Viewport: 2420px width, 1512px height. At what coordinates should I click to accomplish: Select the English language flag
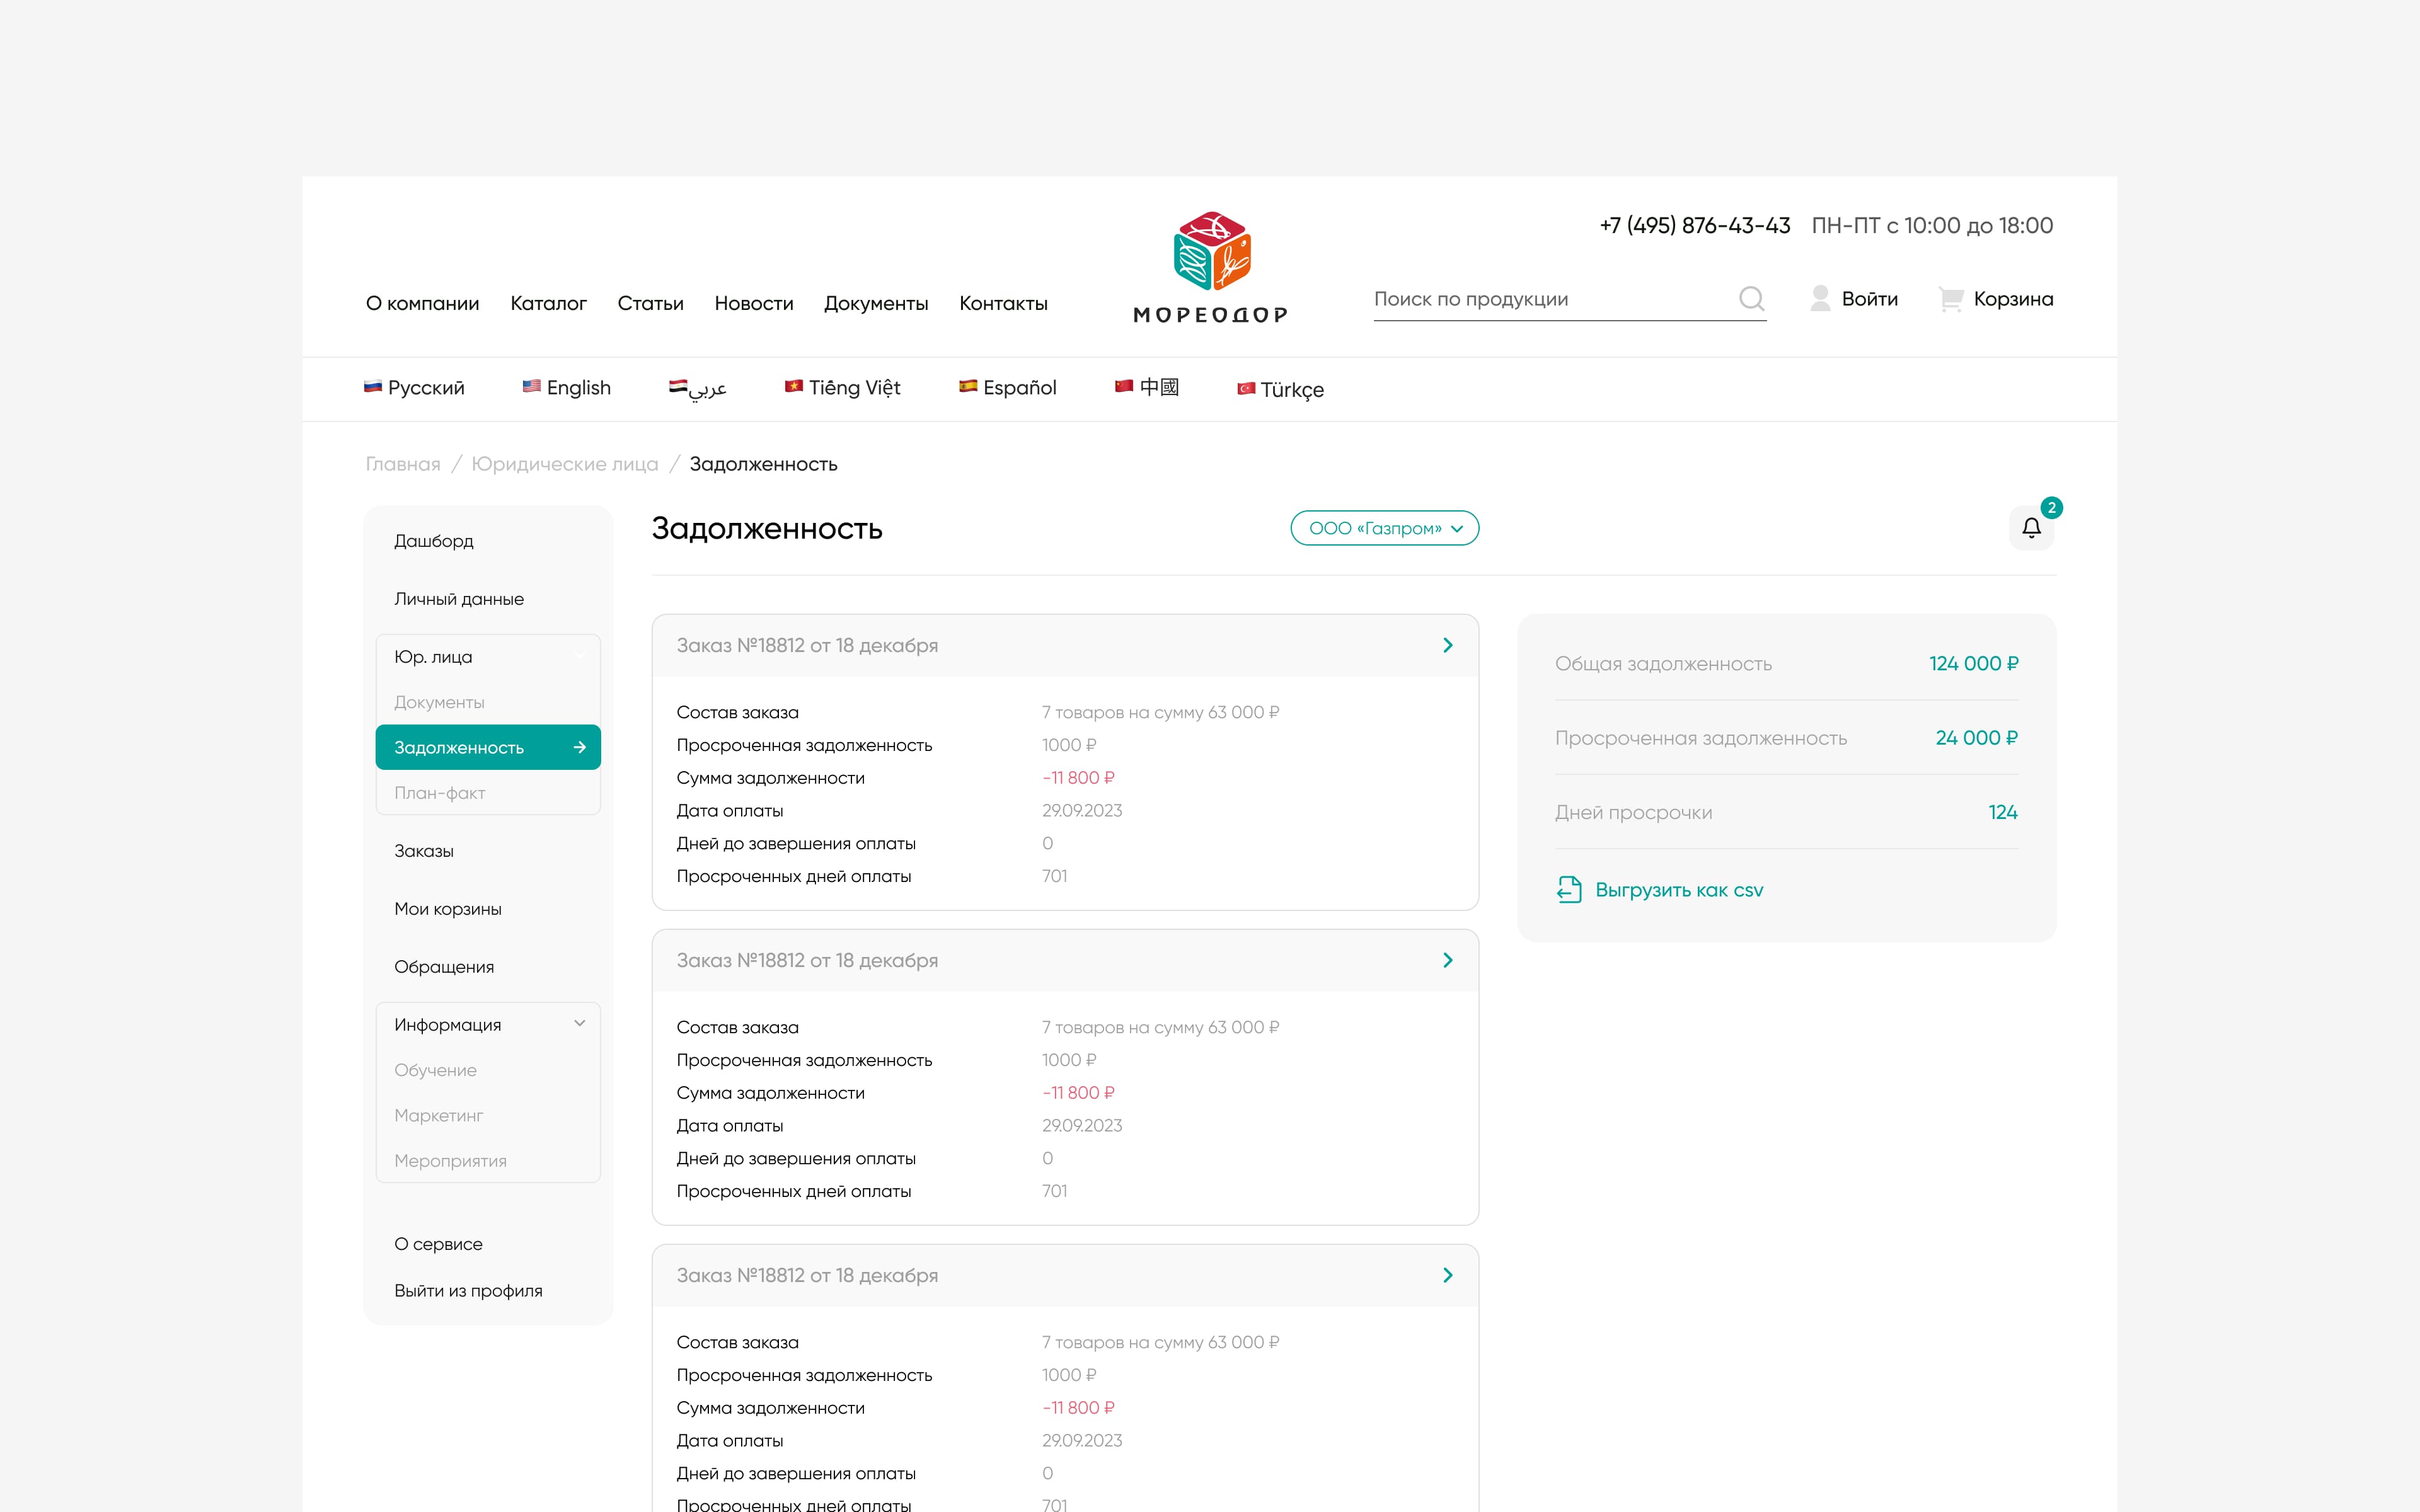[532, 387]
